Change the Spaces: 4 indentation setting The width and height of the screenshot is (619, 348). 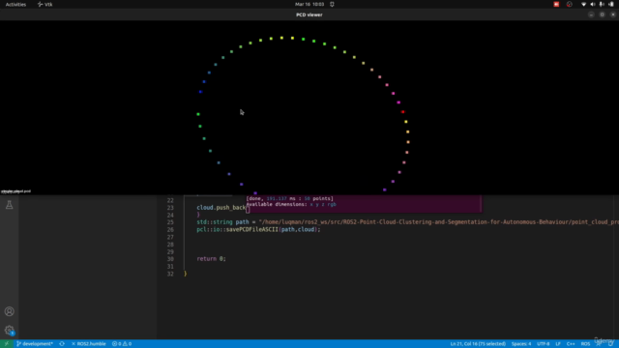[521, 344]
